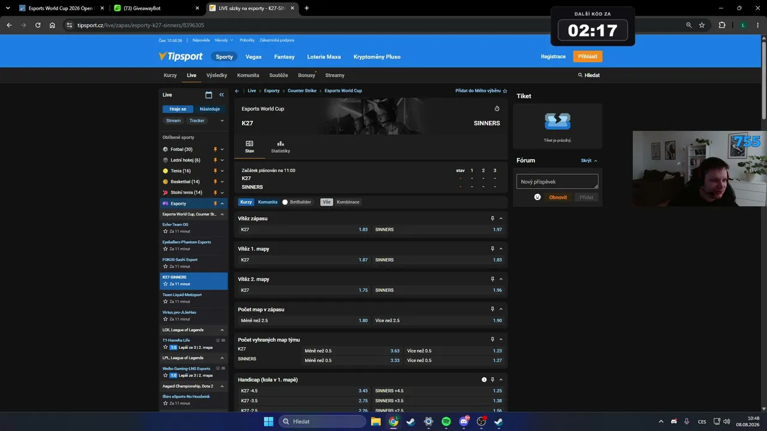Click the Přihlásit login button

click(x=588, y=56)
